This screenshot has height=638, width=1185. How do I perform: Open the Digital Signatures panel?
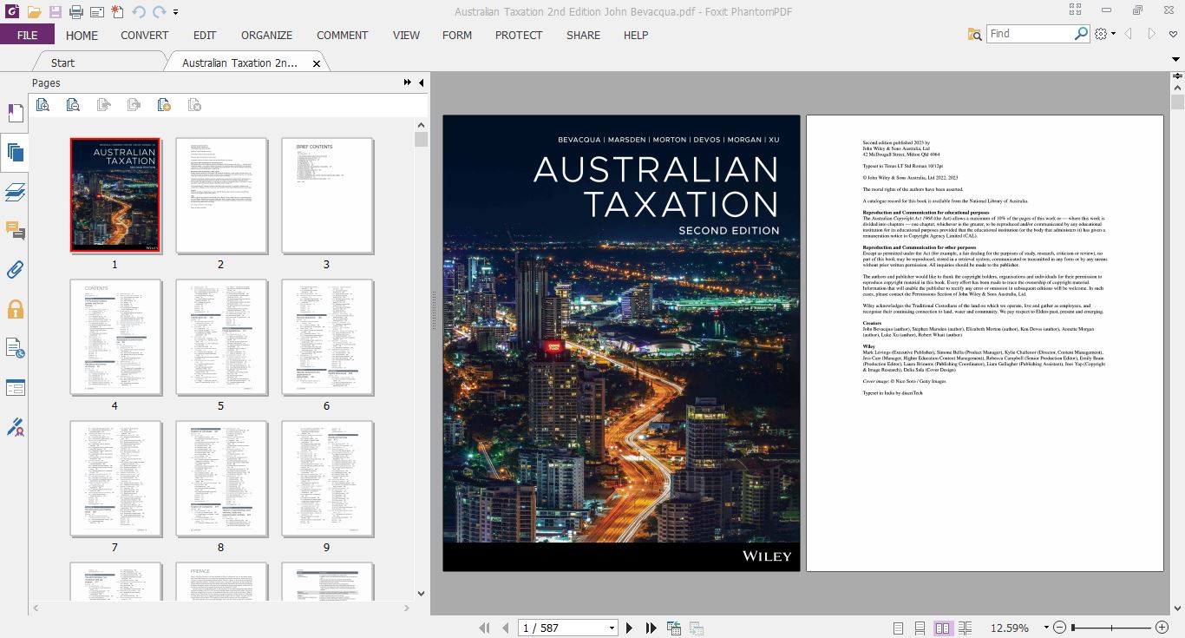pyautogui.click(x=15, y=427)
